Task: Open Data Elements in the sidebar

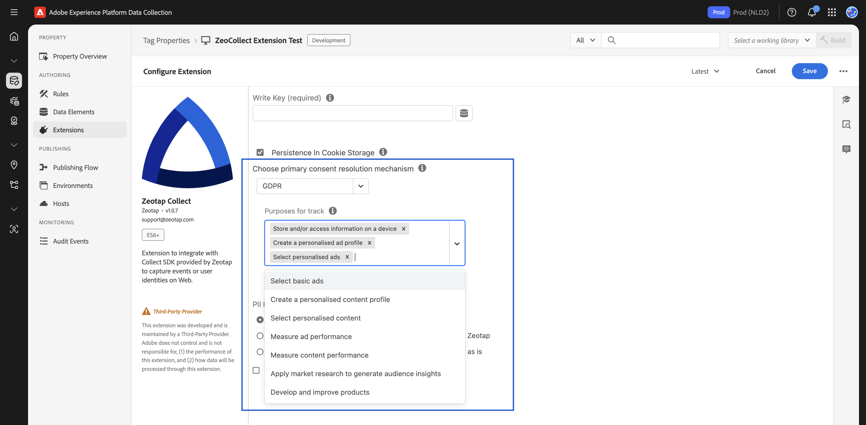Action: [x=73, y=112]
